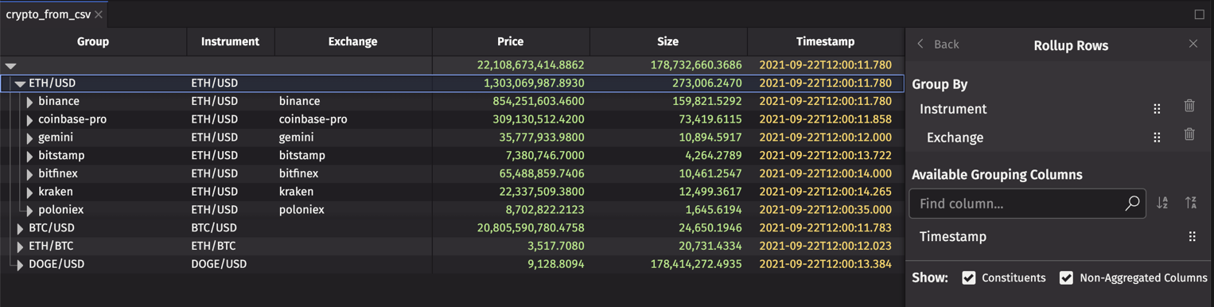Select the crypto_from_csv tab
This screenshot has width=1214, height=307.
coord(48,14)
